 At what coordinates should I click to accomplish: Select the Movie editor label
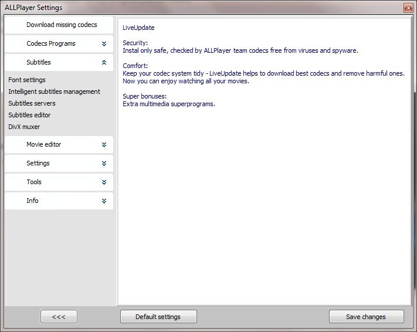pos(43,144)
